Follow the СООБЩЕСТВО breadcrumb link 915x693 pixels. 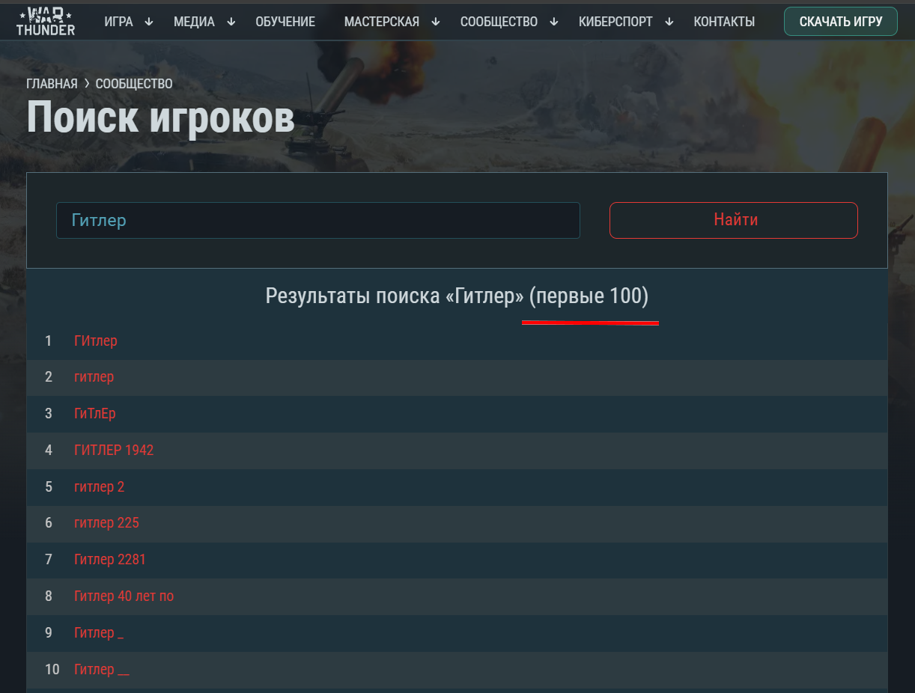pos(134,84)
